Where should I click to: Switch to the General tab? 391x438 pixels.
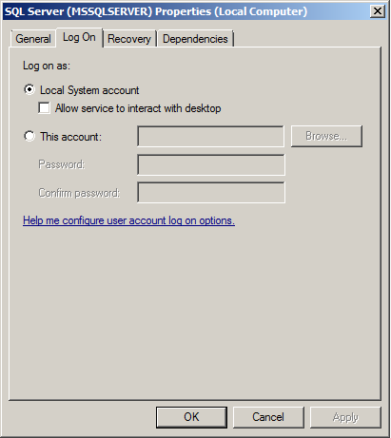point(33,39)
